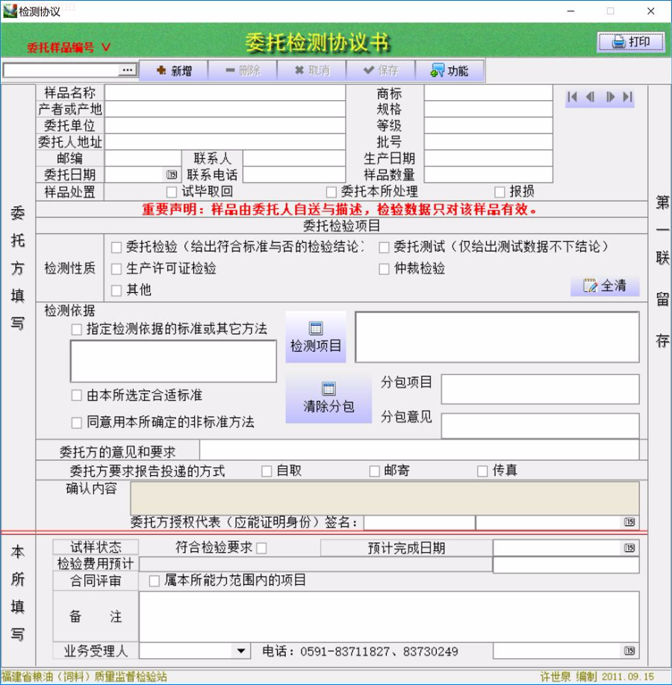
Task: Click the print button
Action: click(631, 42)
